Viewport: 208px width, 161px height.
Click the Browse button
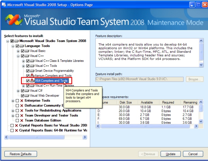pyautogui.click(x=194, y=79)
